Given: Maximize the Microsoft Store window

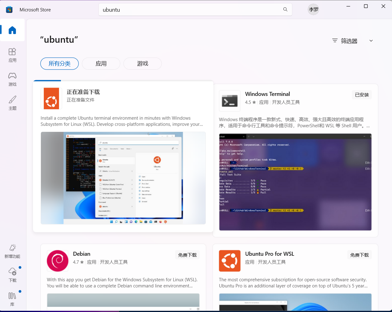Looking at the screenshot, I should click(366, 6).
